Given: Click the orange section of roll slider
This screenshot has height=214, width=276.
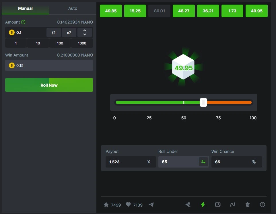Looking at the screenshot, I should coord(229,102).
